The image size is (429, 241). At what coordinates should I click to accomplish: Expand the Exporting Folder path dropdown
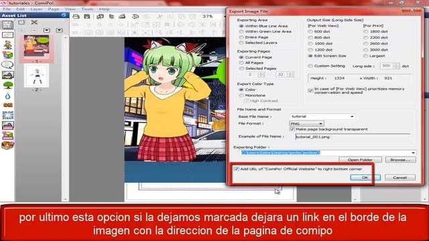coord(413,153)
